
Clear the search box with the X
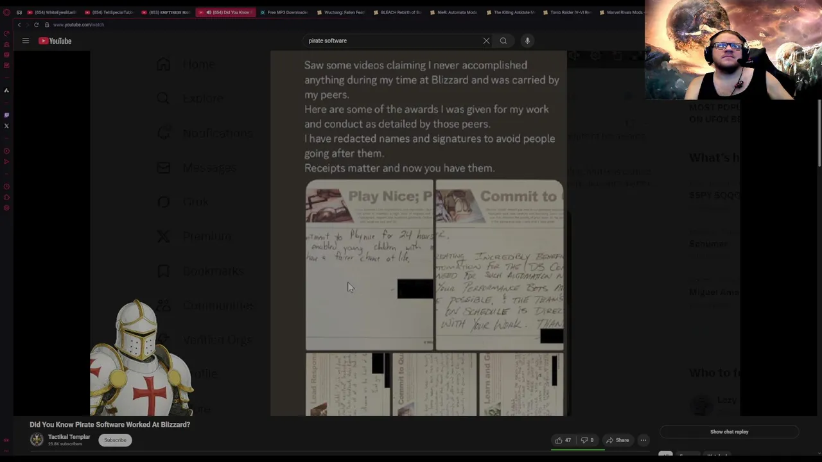(486, 40)
